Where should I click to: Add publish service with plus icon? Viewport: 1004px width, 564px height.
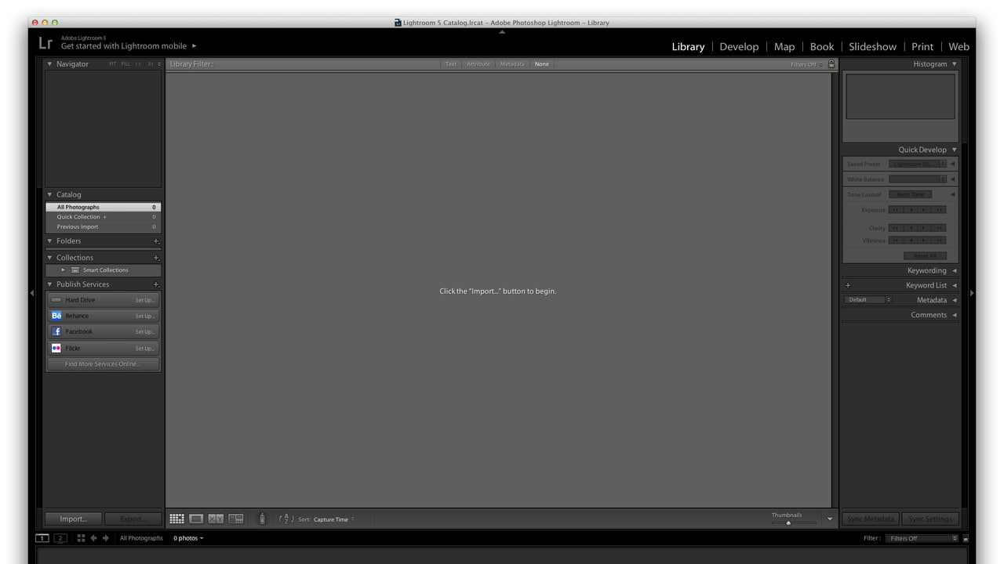(x=156, y=284)
